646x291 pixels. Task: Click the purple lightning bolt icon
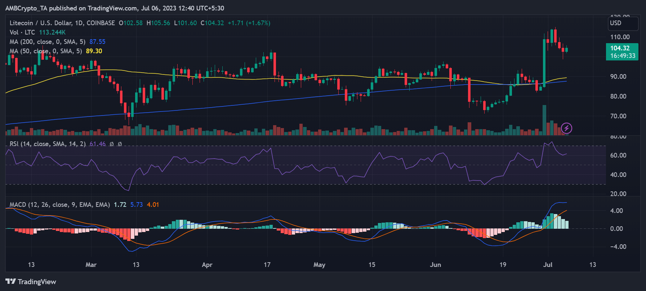566,128
